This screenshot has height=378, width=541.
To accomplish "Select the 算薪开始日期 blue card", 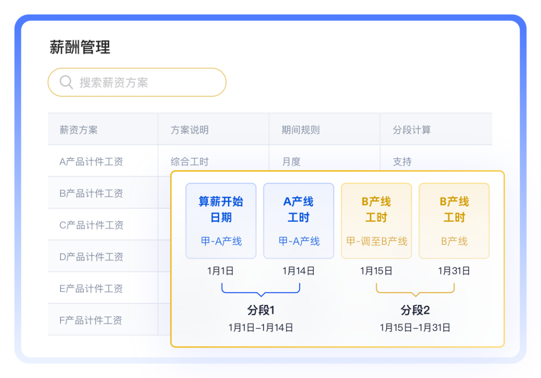I will coord(221,221).
